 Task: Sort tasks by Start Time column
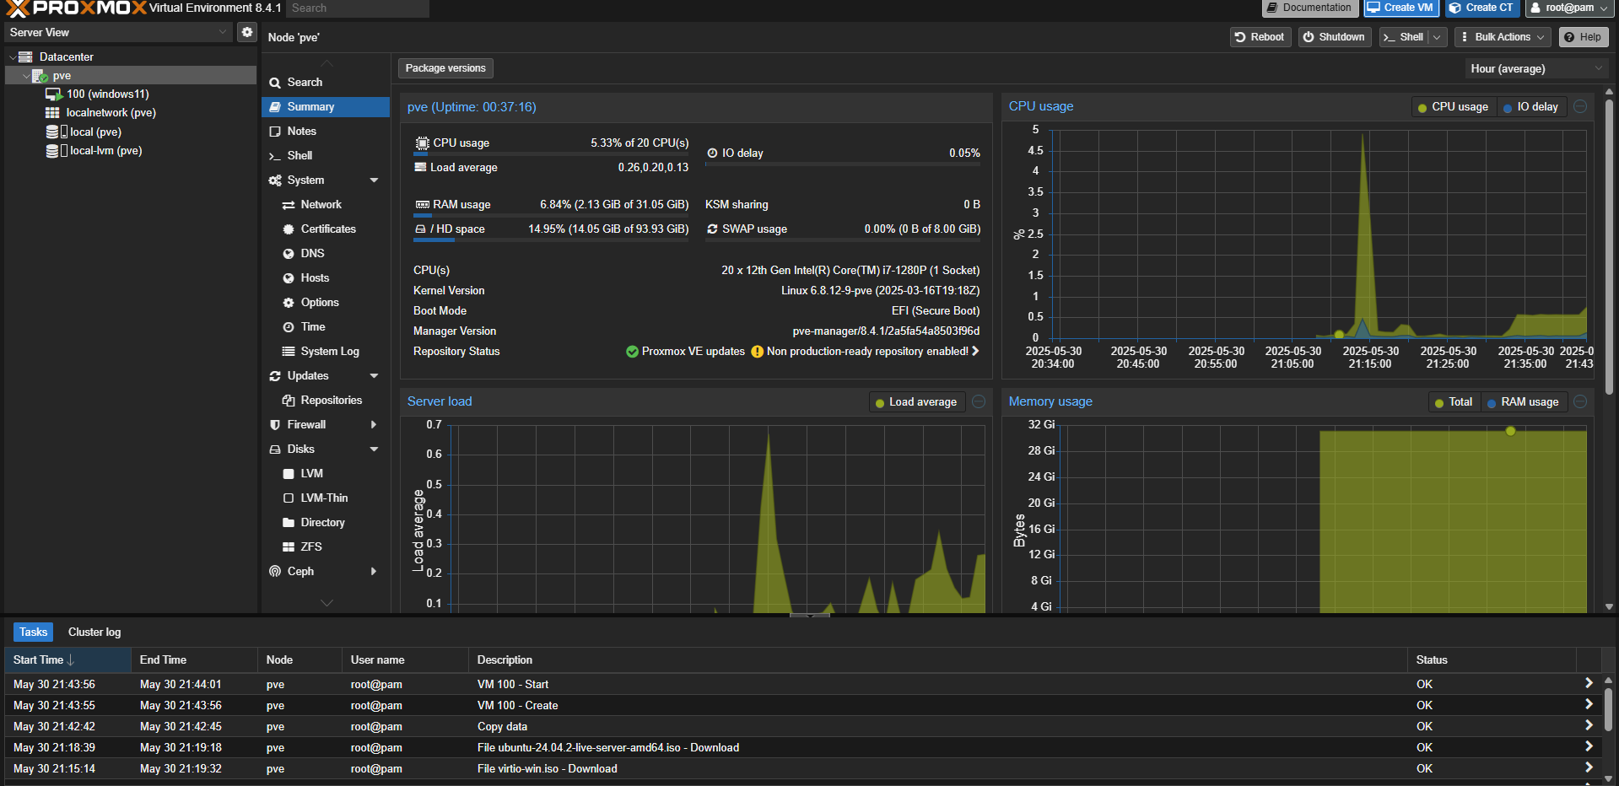point(67,660)
